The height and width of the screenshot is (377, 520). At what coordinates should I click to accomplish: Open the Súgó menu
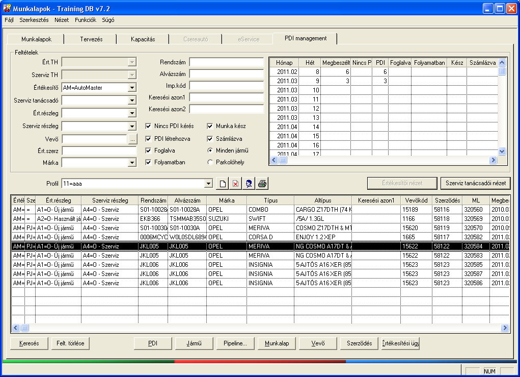[x=108, y=20]
